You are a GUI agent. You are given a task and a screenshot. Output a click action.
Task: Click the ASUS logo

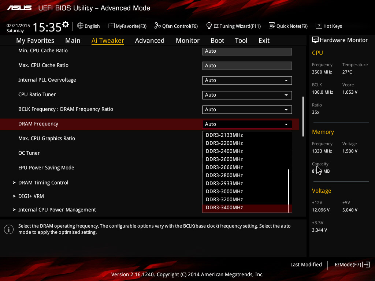[19, 8]
